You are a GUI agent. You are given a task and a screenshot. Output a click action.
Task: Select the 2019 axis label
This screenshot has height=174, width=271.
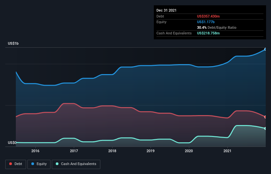pos(151,151)
